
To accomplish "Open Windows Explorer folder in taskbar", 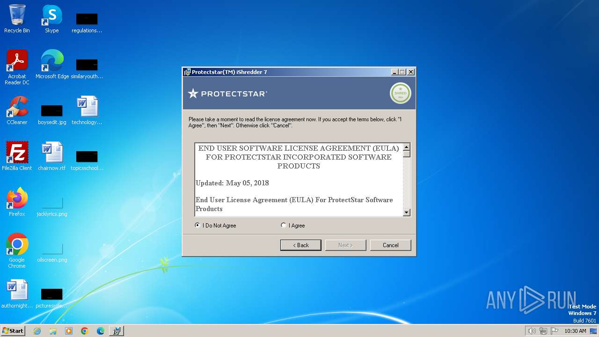I will point(53,331).
